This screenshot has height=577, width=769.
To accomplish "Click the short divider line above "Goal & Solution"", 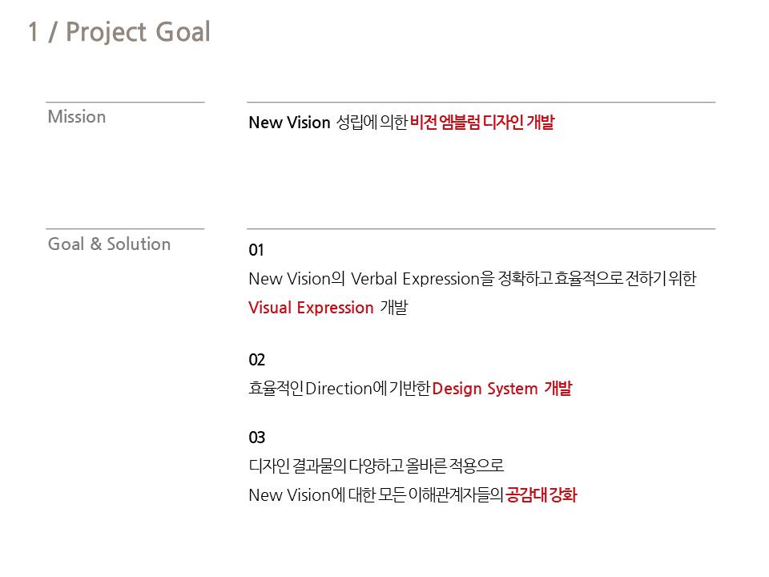I will point(125,229).
